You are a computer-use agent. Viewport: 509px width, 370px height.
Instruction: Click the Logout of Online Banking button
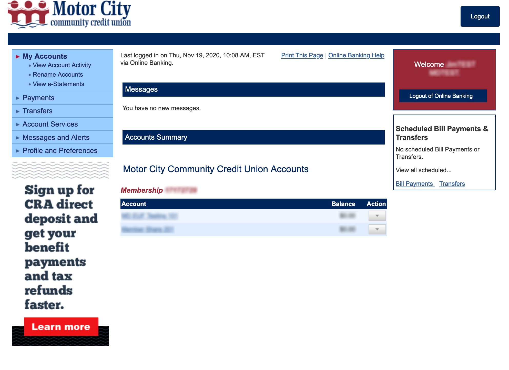click(x=441, y=96)
